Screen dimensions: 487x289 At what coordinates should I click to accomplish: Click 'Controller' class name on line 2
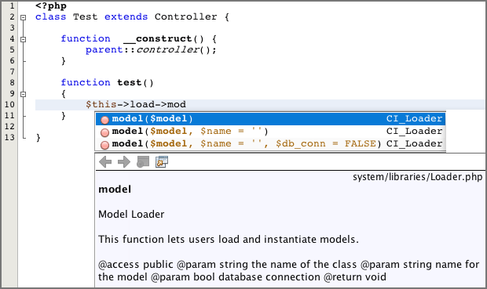point(185,16)
